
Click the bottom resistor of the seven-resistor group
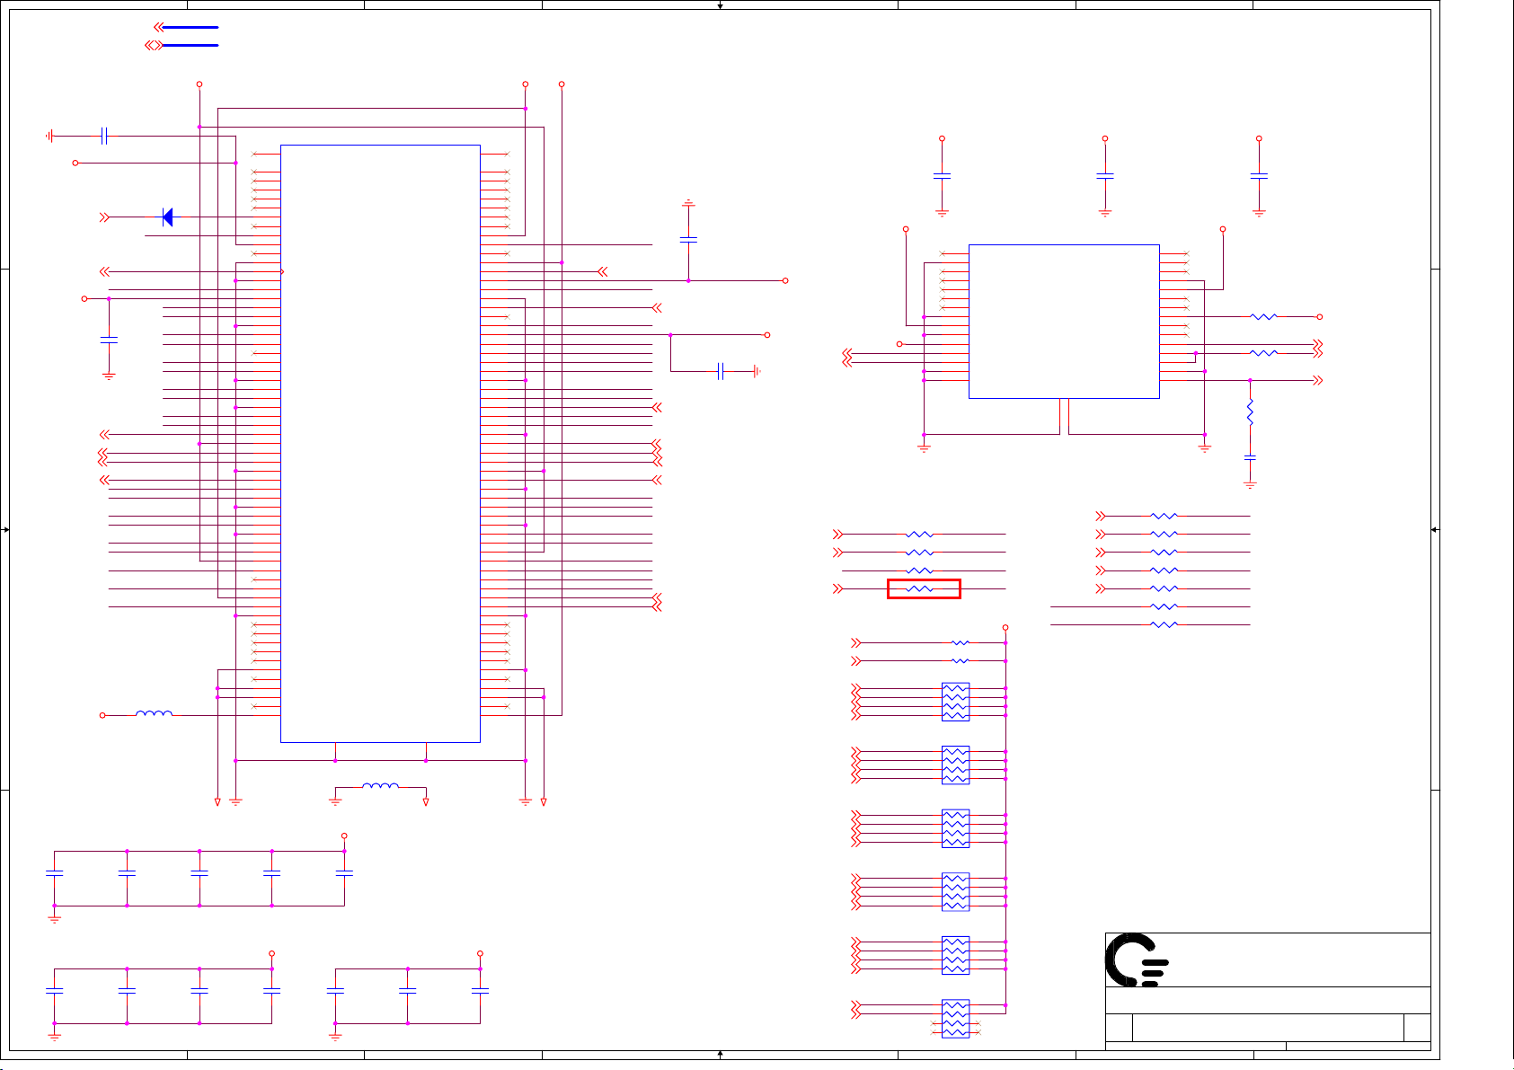1164,624
